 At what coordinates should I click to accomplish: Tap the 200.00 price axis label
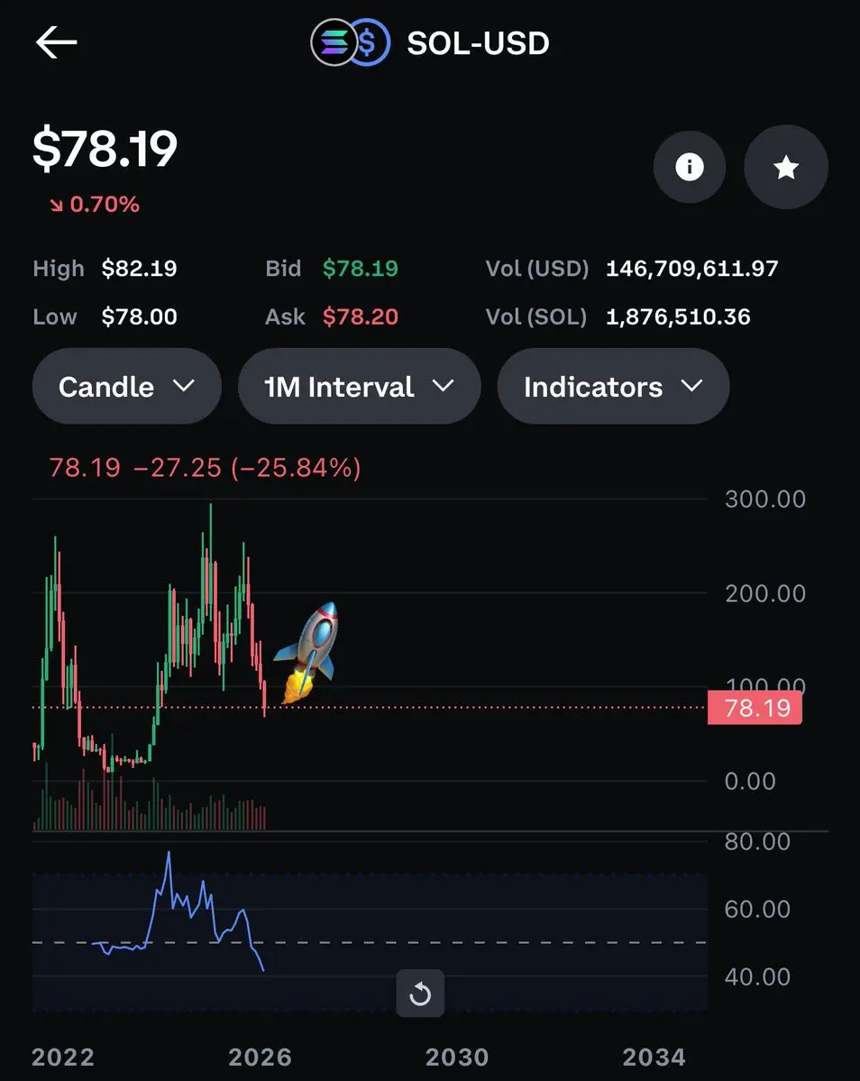click(765, 593)
